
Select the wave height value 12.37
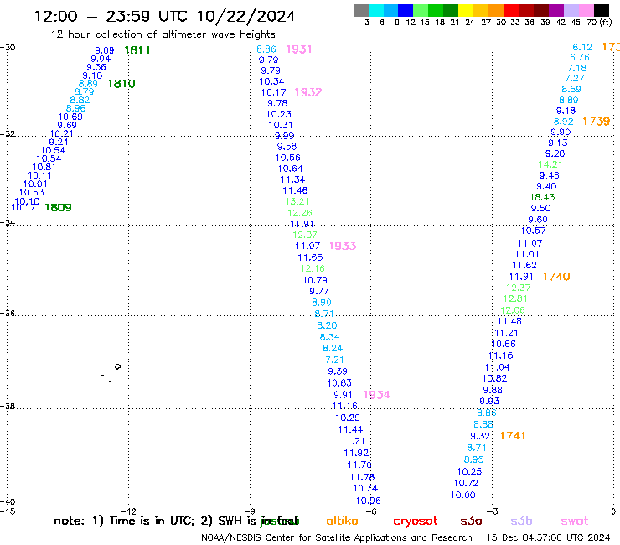pos(519,288)
